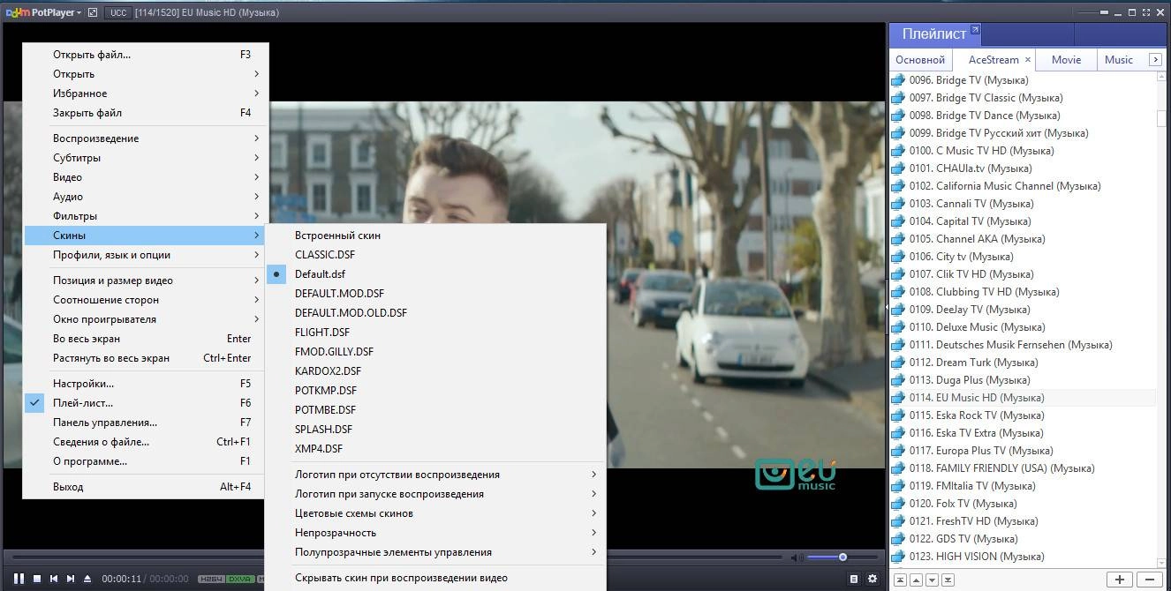The image size is (1171, 591).
Task: Choose the KARDOX2.DSF skin
Action: point(436,371)
